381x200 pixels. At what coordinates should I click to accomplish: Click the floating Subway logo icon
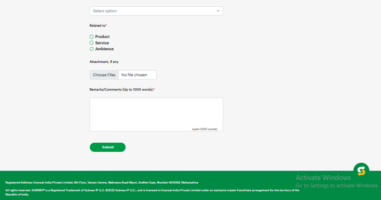pyautogui.click(x=361, y=171)
